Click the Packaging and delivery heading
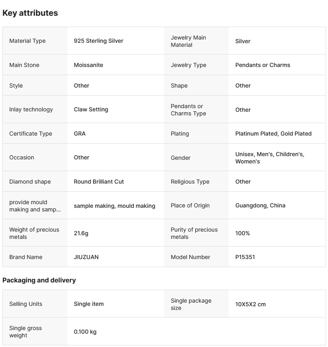 (39, 280)
